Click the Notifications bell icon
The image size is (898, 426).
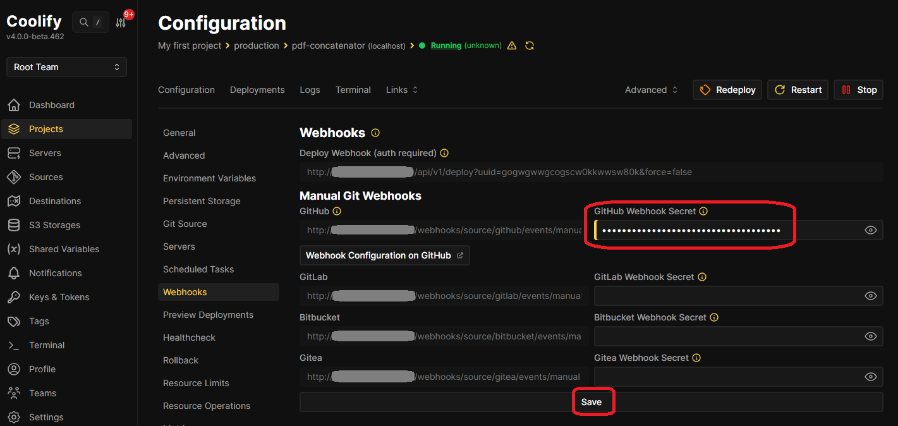(x=14, y=273)
